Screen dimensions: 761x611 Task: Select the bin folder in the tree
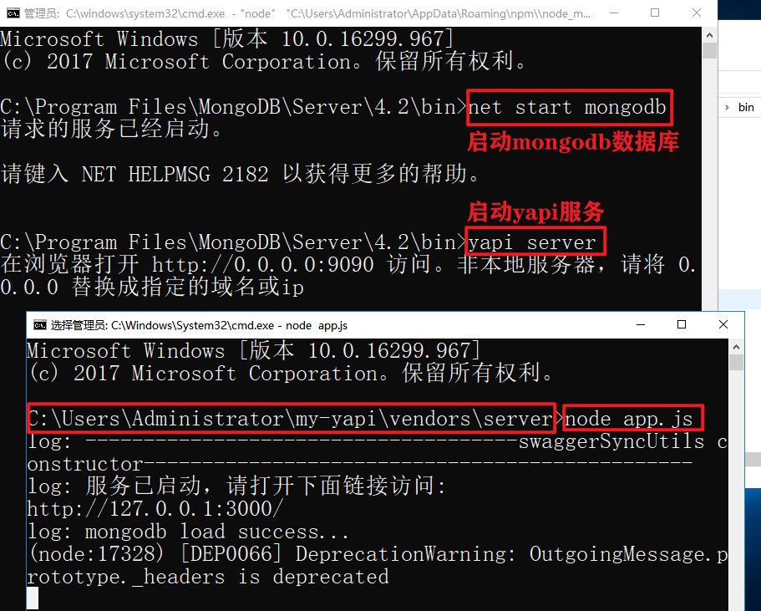[x=746, y=107]
